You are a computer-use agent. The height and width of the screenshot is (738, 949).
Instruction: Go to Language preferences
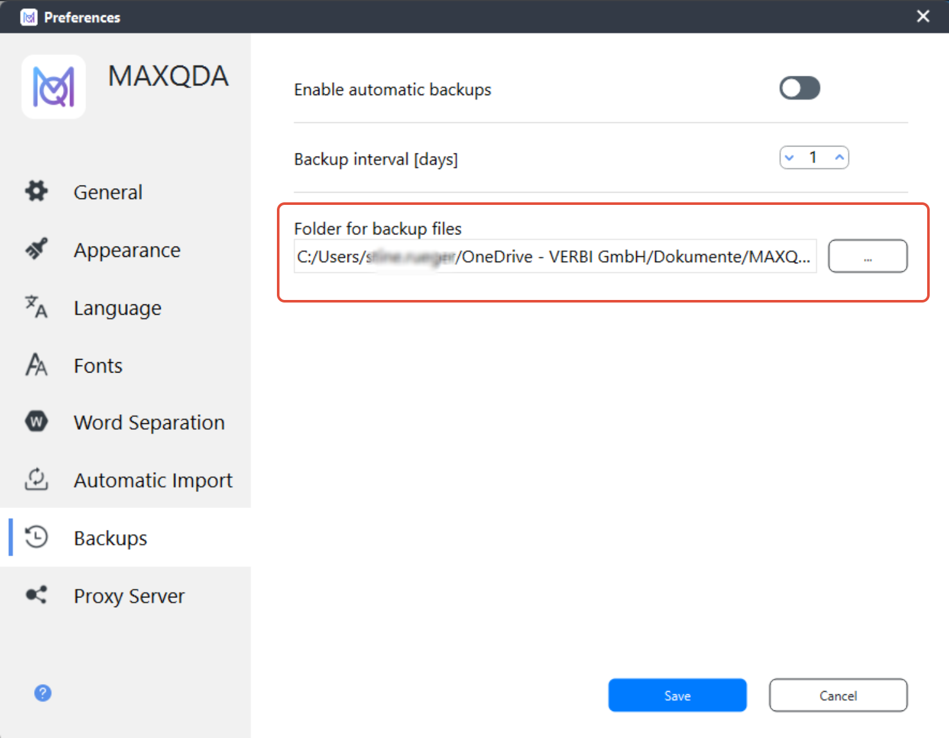125,307
